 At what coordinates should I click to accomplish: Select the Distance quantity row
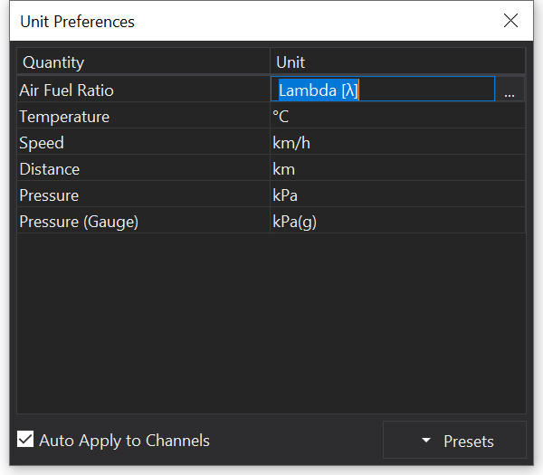click(x=143, y=169)
